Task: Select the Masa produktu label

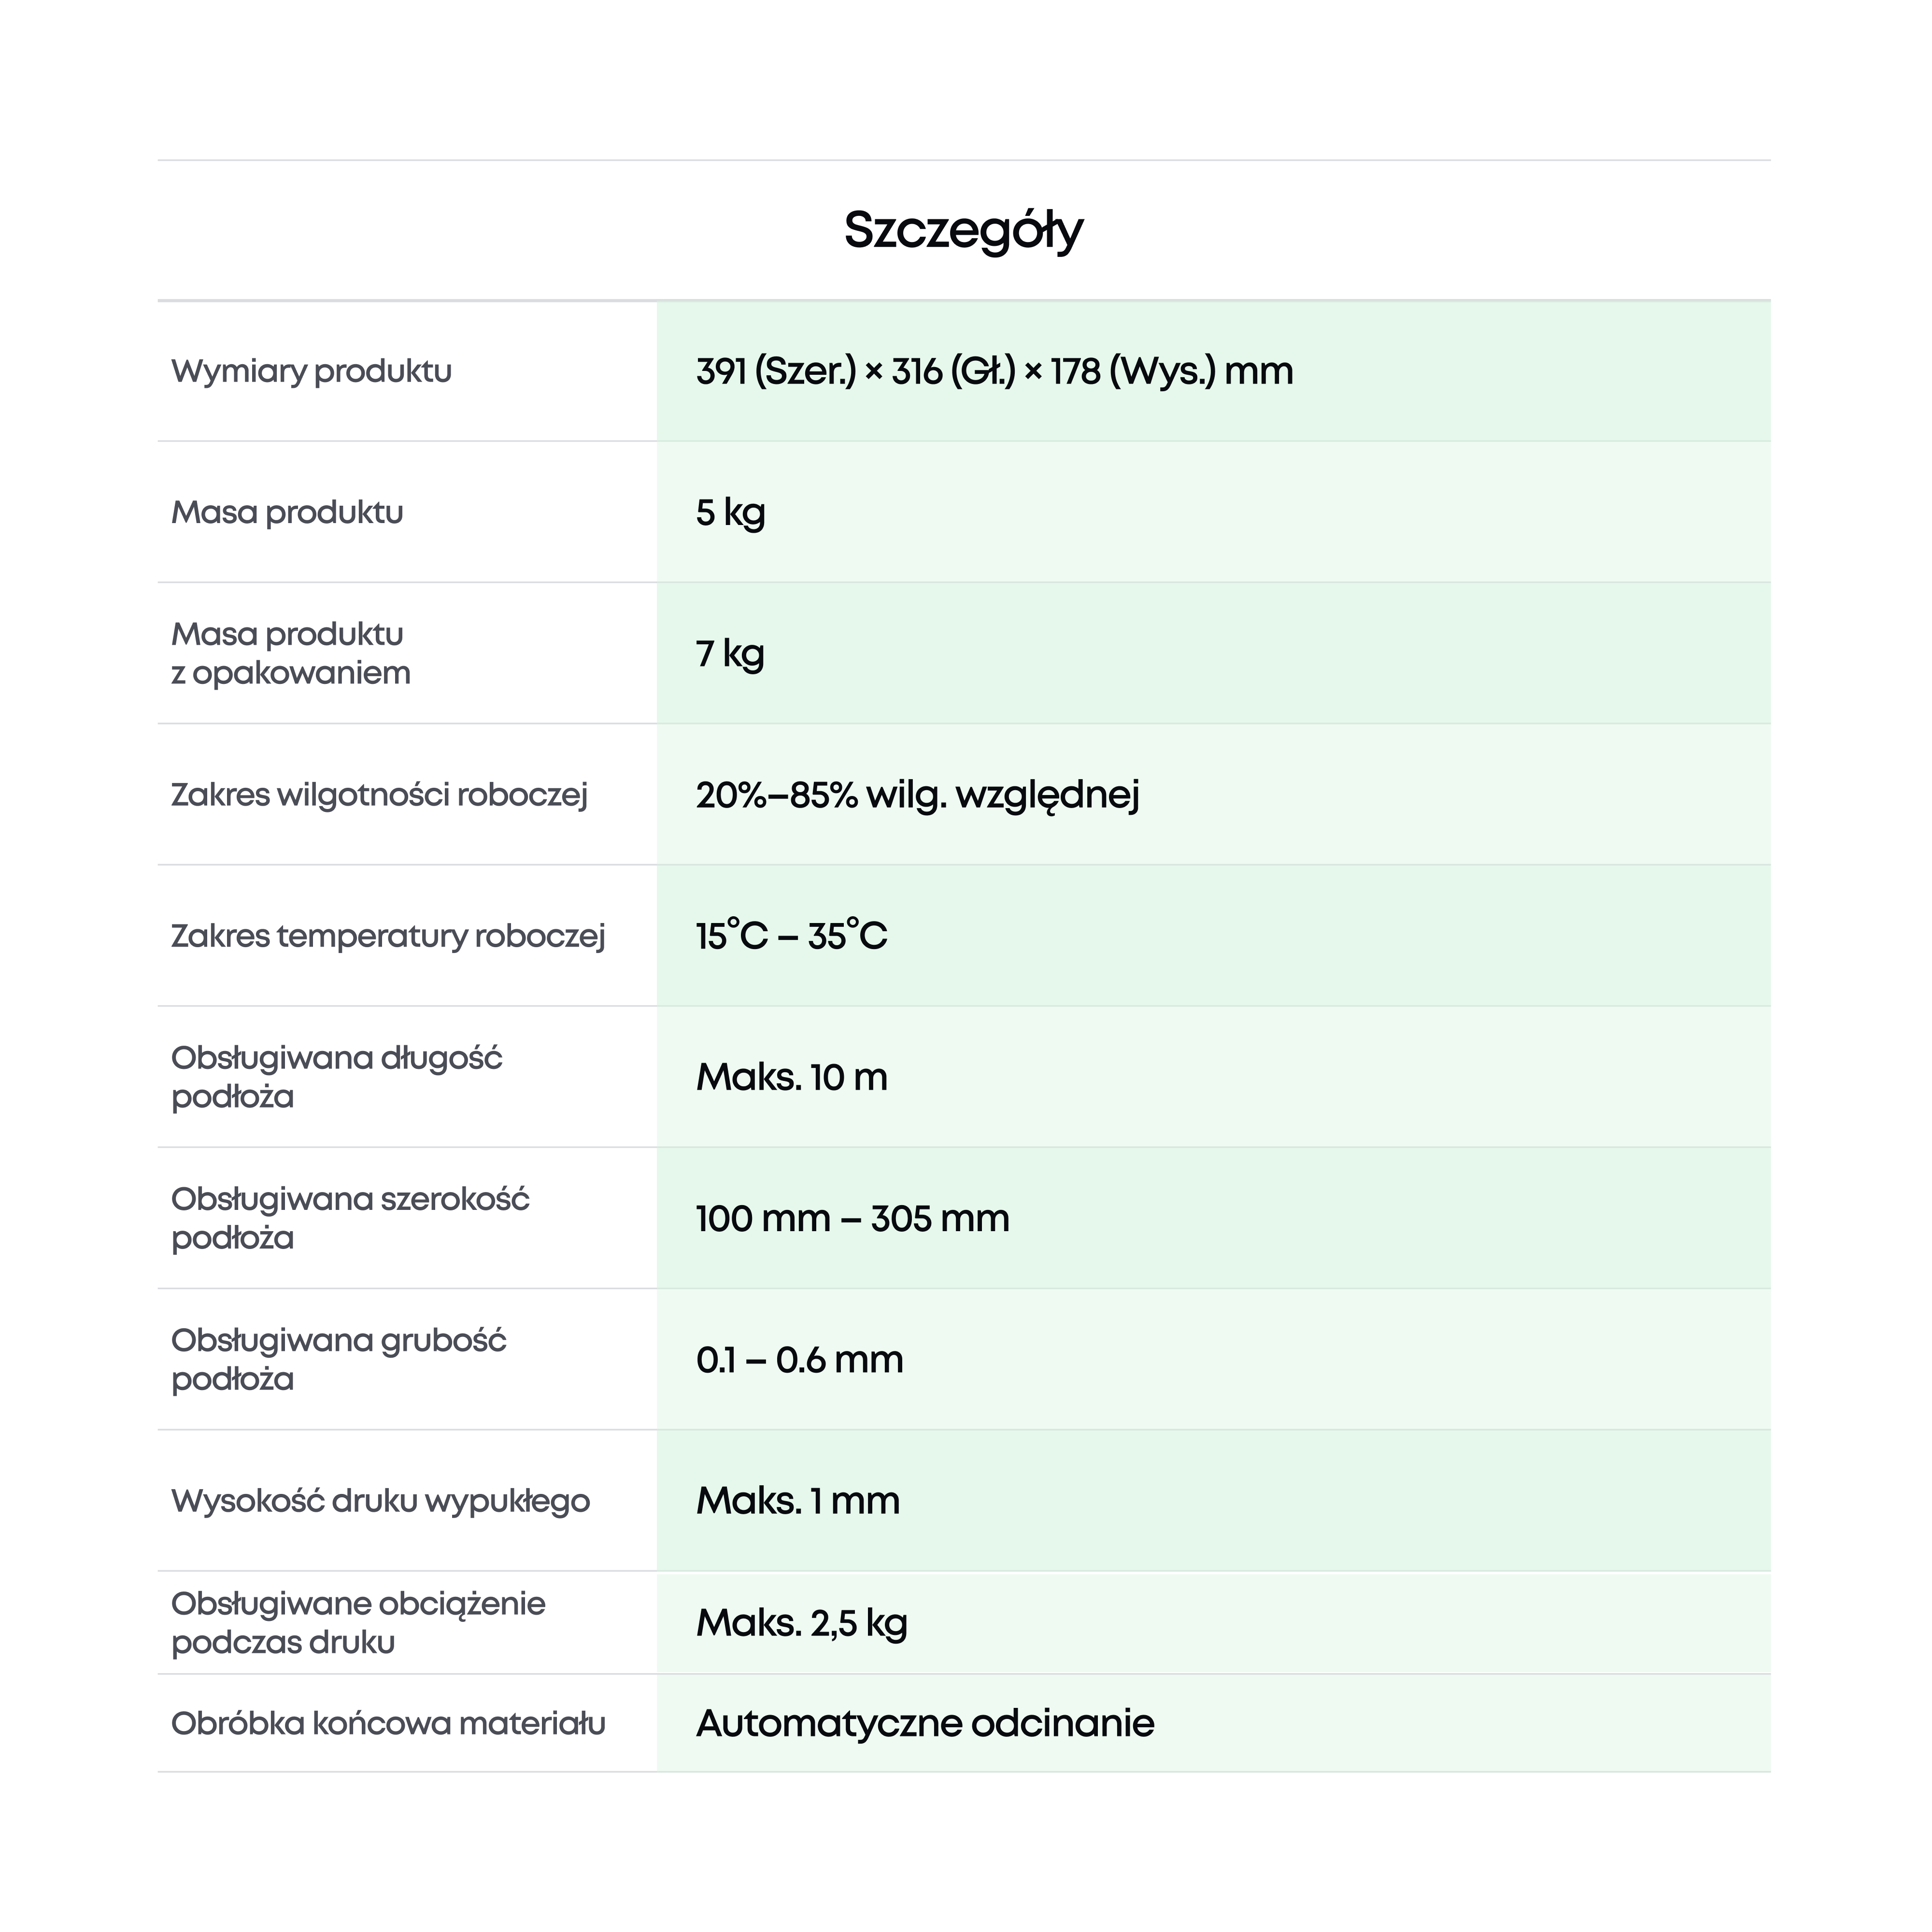Action: (x=287, y=512)
